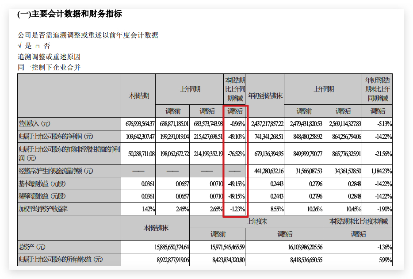Screen dimensions: 413x279
Task: Select the 归属于上市公司股东的所有者权益 row label
Action: click(x=61, y=260)
